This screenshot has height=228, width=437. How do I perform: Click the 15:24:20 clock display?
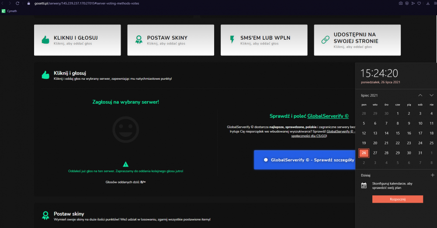coord(379,73)
